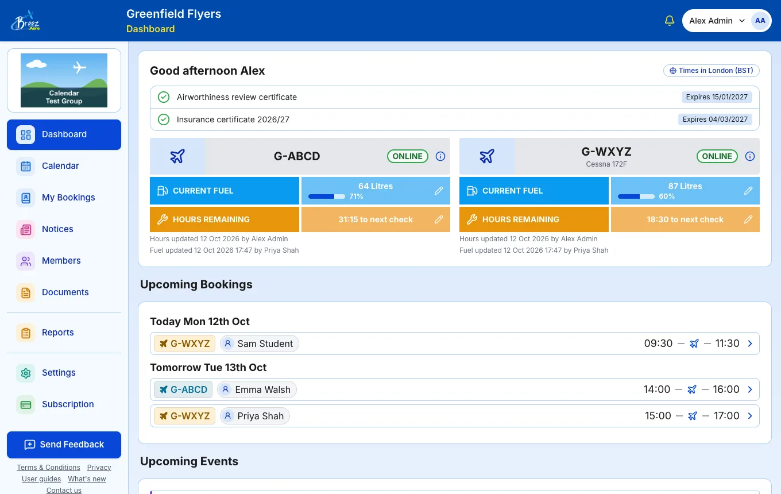The image size is (781, 494).
Task: Click the 60% fuel progress bar
Action: [636, 196]
